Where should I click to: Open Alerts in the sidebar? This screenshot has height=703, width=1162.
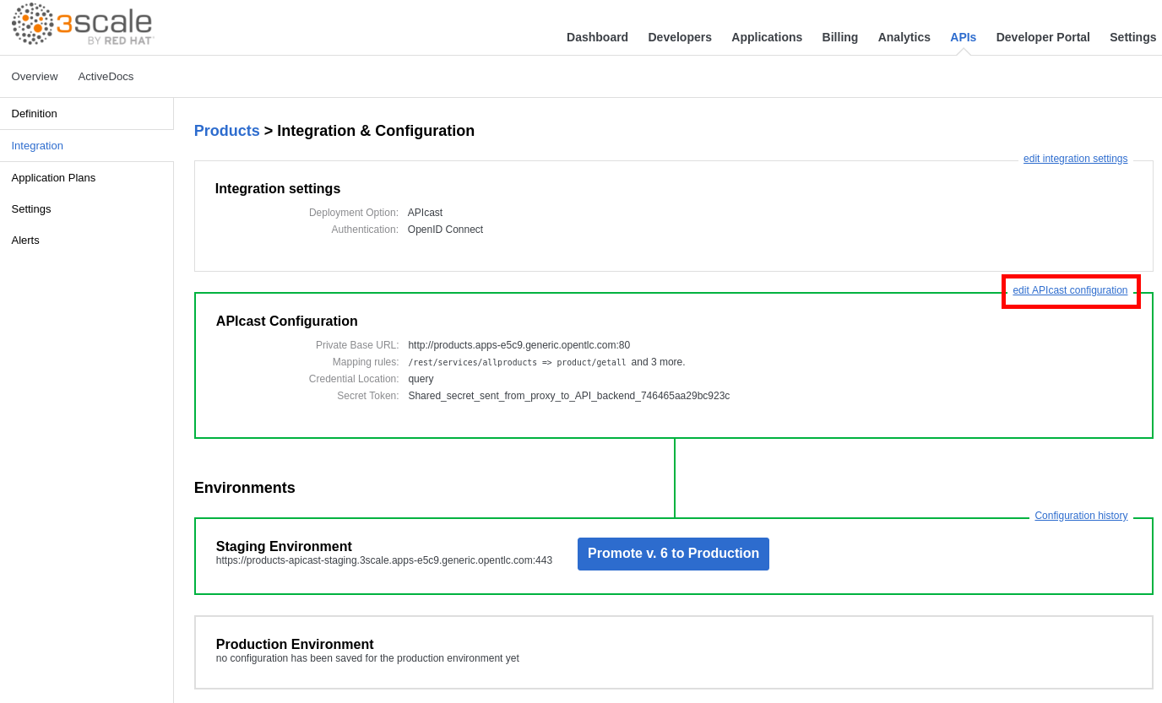[25, 241]
